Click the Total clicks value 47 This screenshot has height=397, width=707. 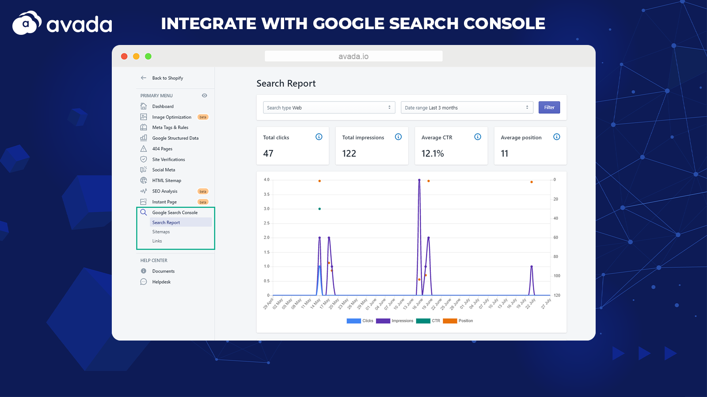[268, 154]
